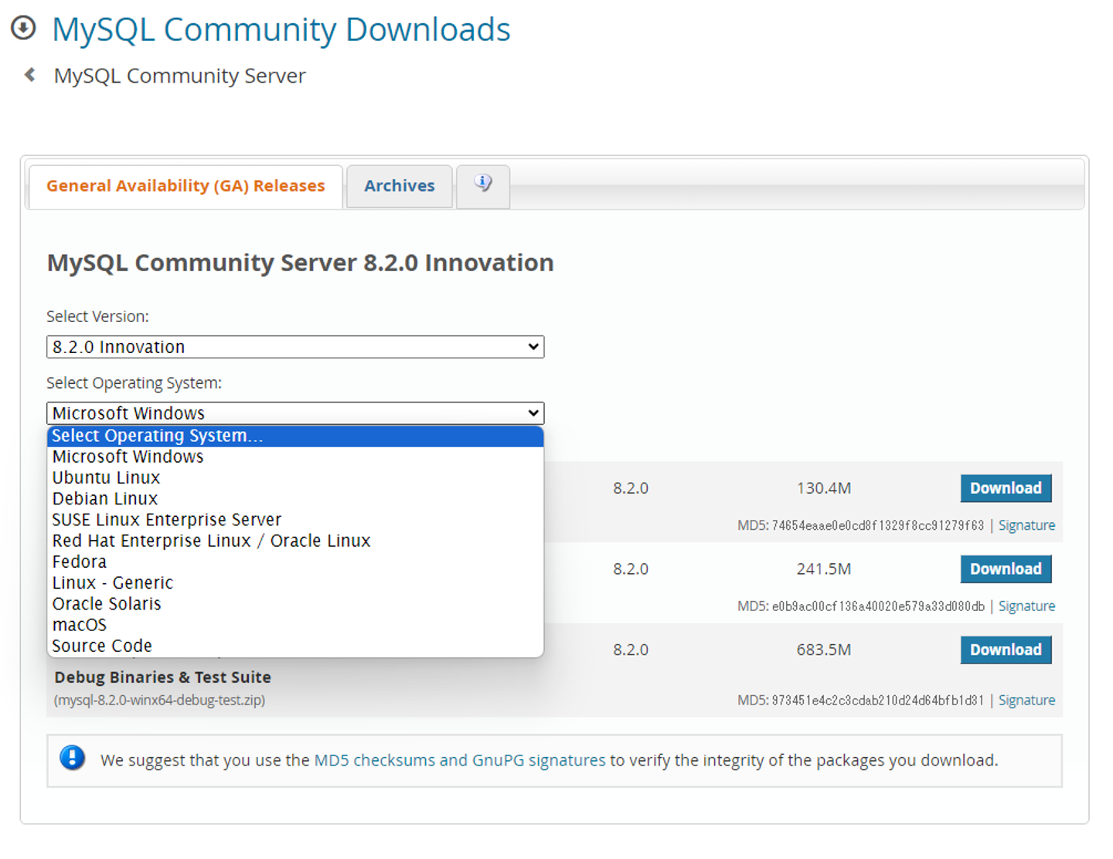
Task: Download the 241.5M package
Action: pos(1006,569)
